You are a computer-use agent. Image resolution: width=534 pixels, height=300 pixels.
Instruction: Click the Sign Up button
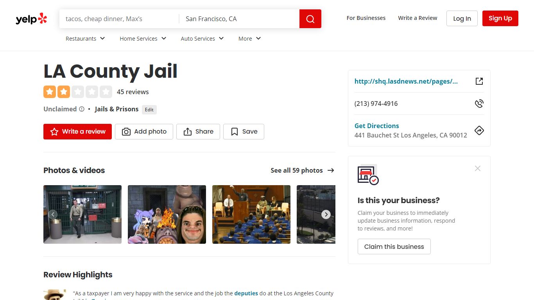(500, 18)
